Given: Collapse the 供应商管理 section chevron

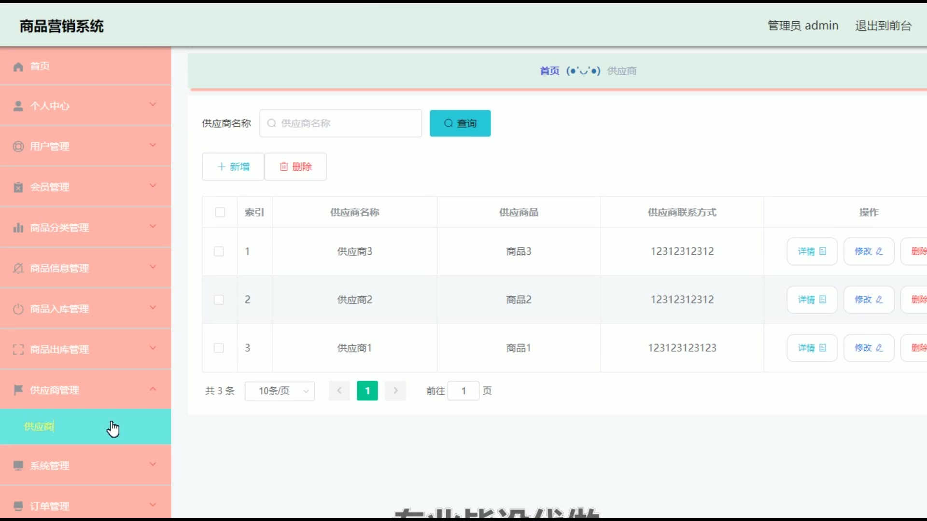Looking at the screenshot, I should pos(153,389).
